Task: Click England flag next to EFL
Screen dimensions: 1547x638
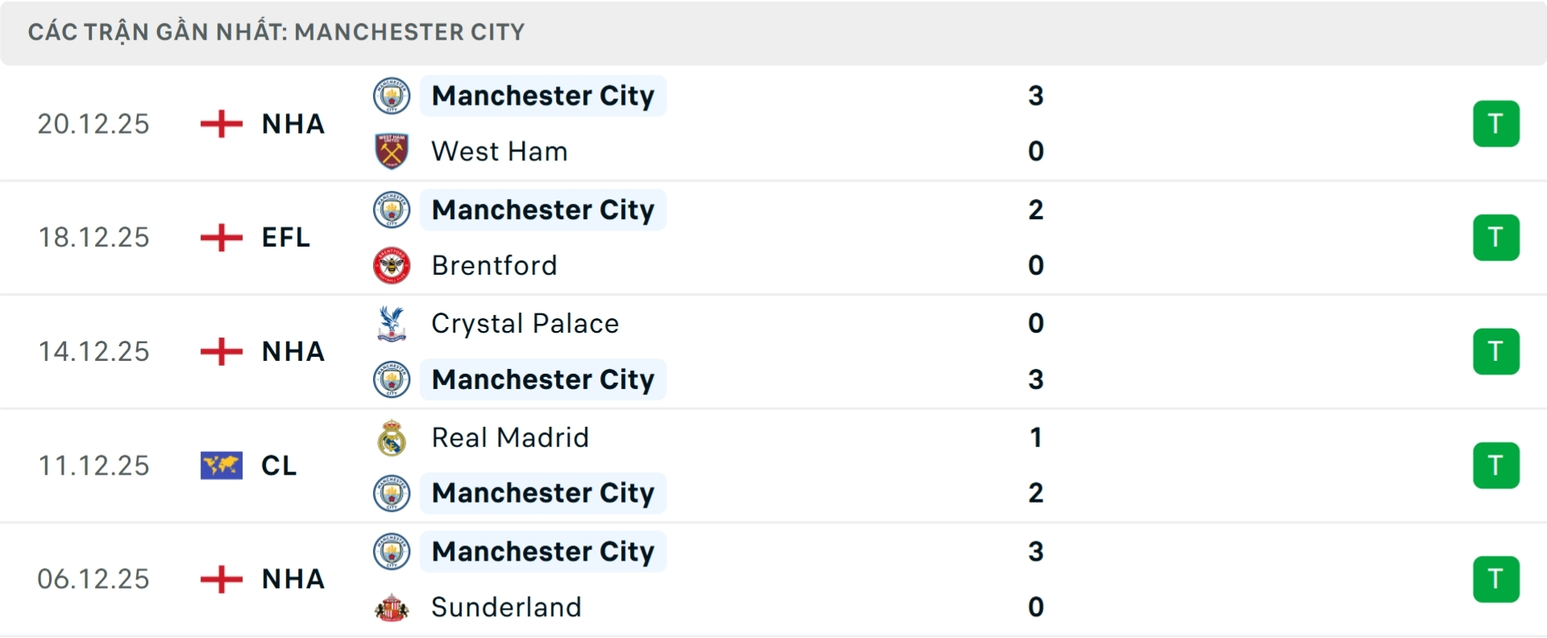Action: (x=221, y=238)
